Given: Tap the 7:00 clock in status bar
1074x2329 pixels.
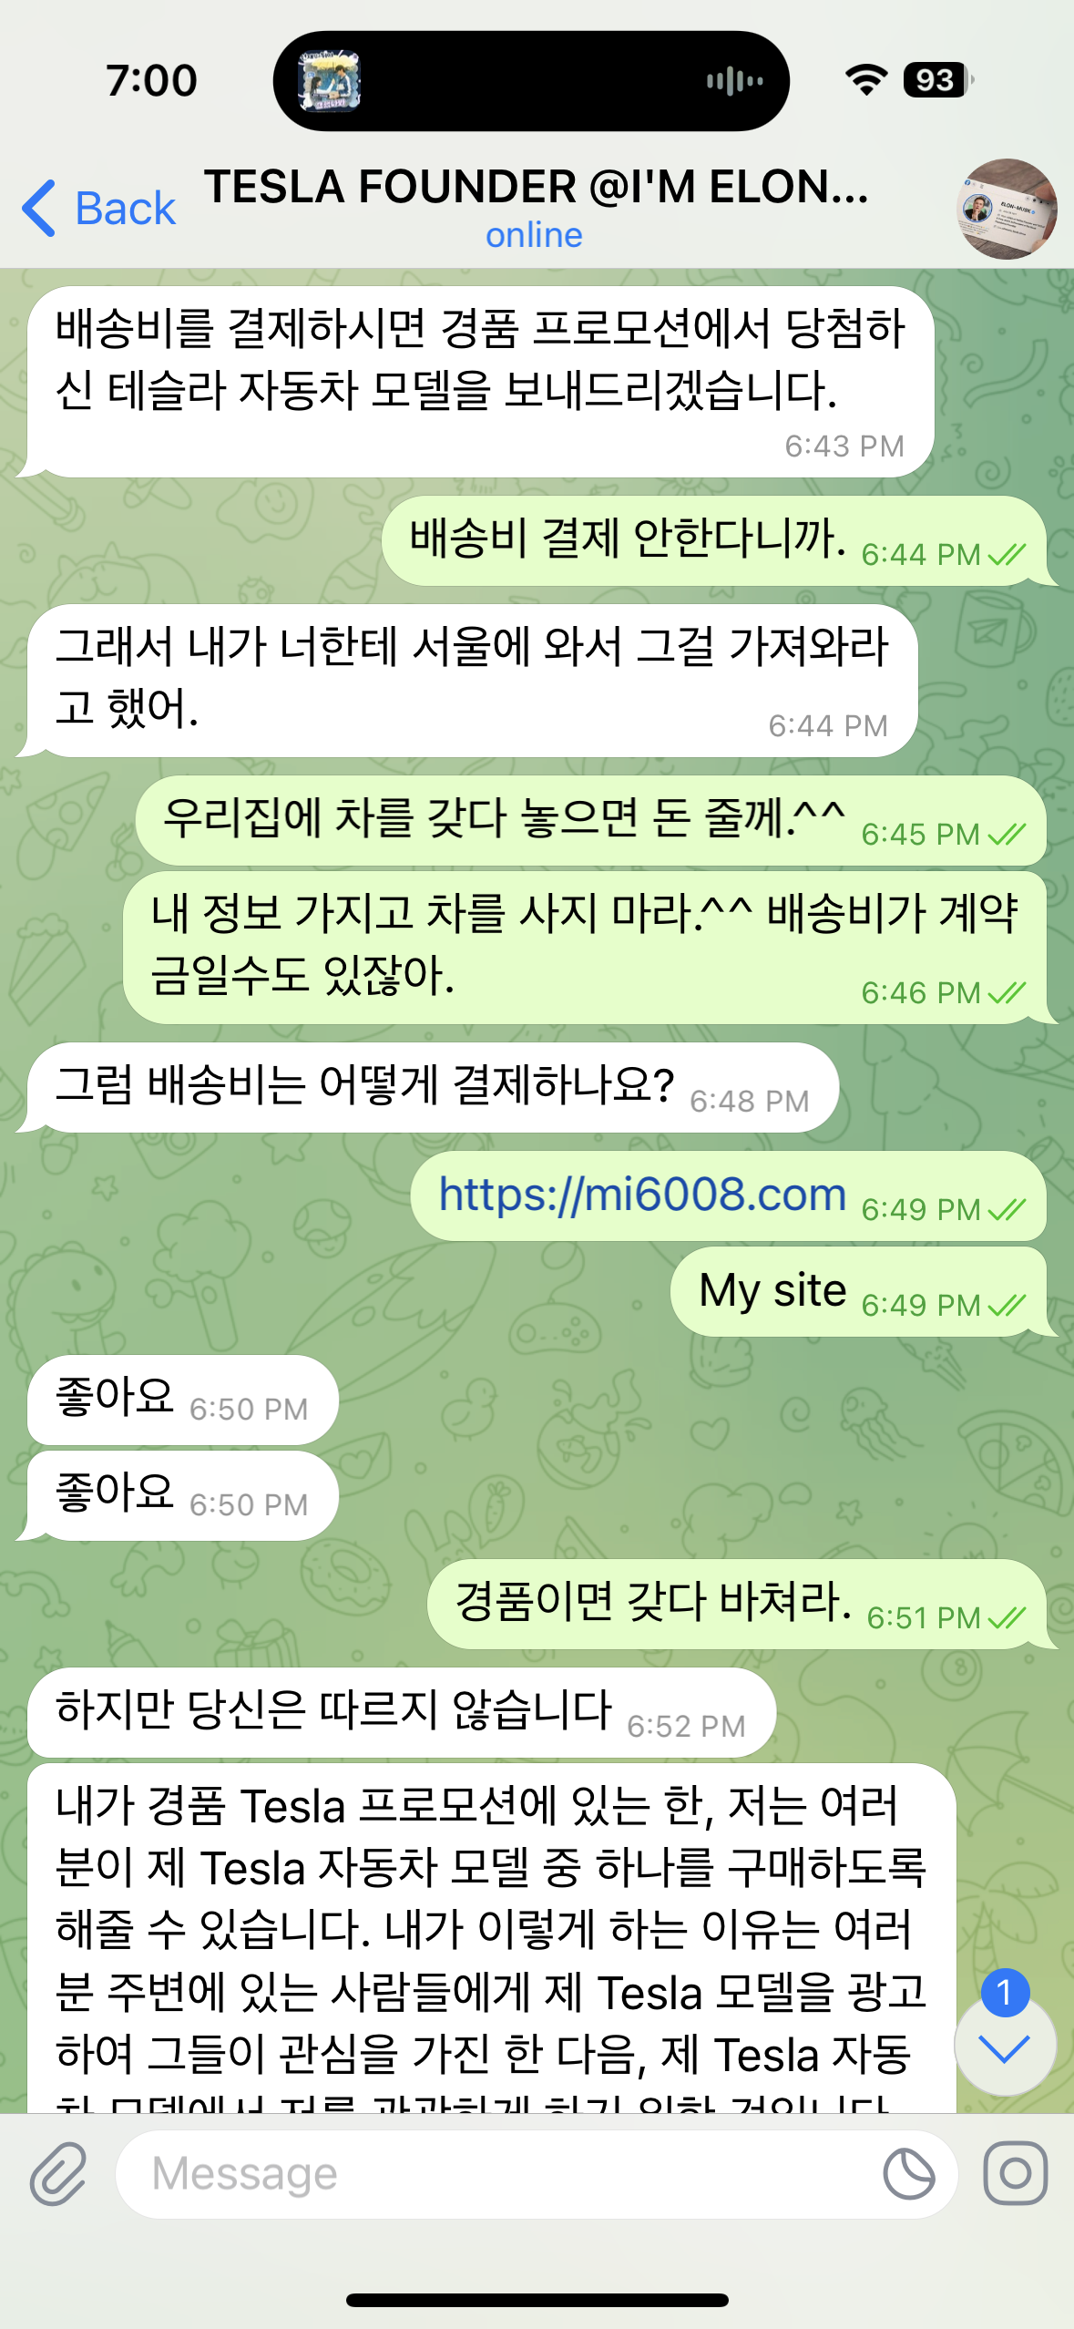Looking at the screenshot, I should pos(151,80).
